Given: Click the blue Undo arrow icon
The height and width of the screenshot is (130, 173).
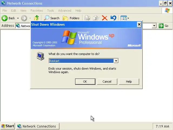Looking at the screenshot, I should pyautogui.click(x=113, y=18).
